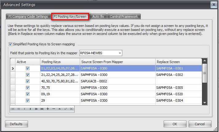This screenshot has height=132, width=219.
Task: Select FI Posting Key/Screen tab
Action: pyautogui.click(x=70, y=17)
